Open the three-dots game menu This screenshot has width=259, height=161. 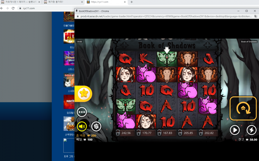tap(82, 112)
